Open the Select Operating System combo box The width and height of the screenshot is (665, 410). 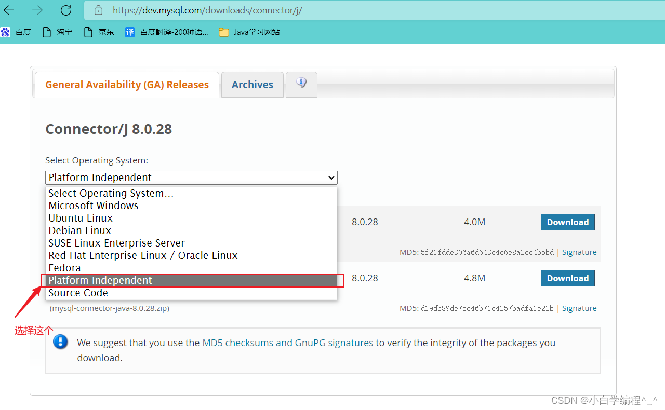point(191,177)
